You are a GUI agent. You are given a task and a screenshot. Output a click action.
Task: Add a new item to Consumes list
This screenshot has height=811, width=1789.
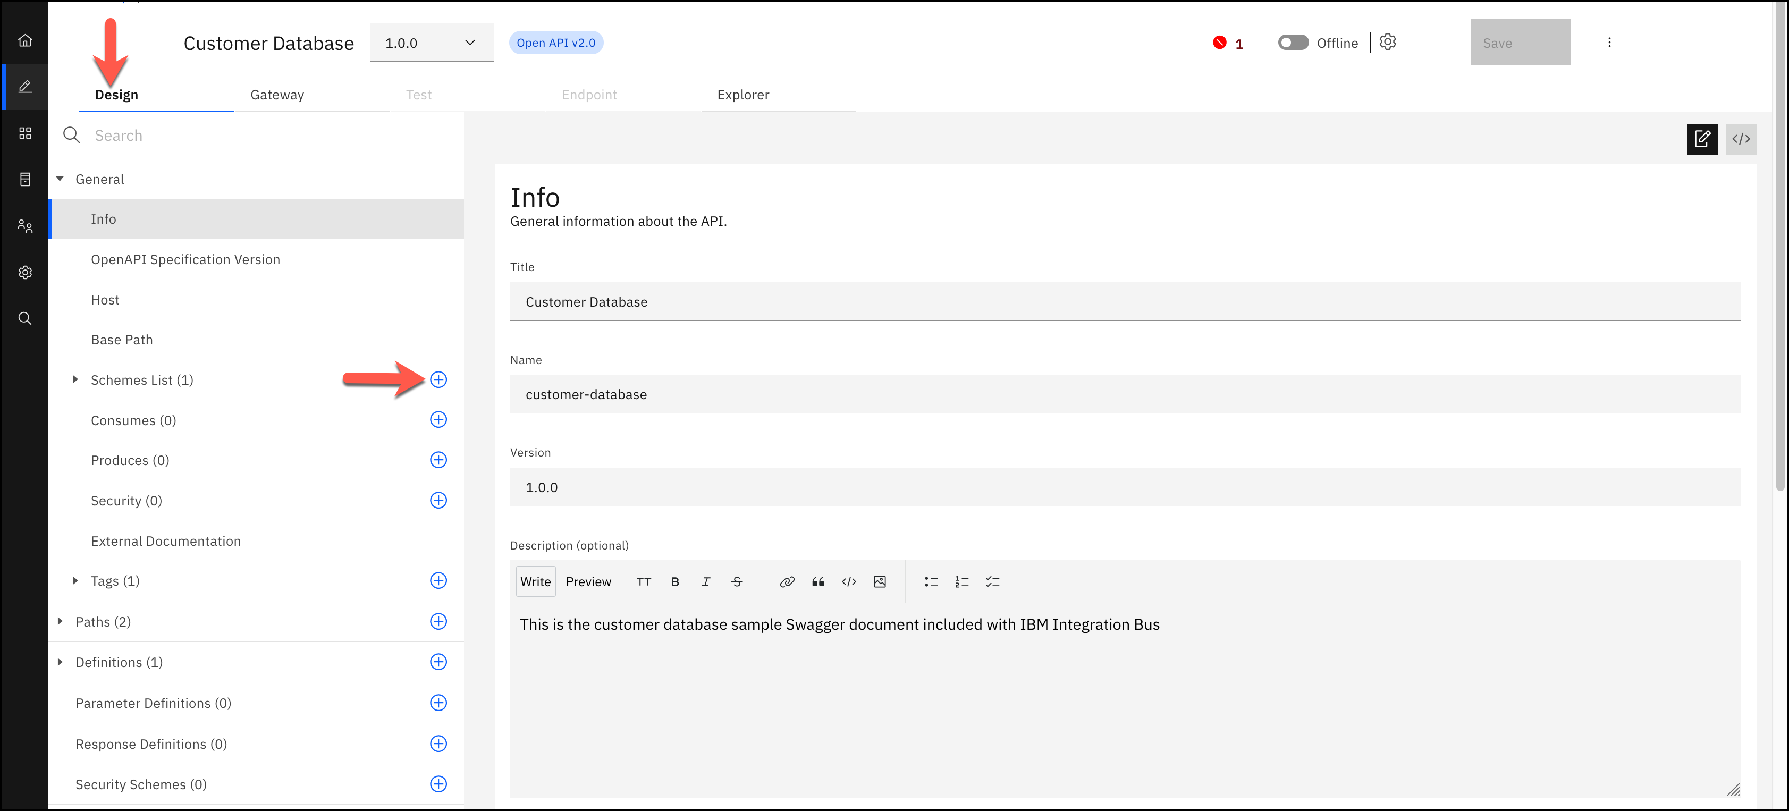pos(438,420)
